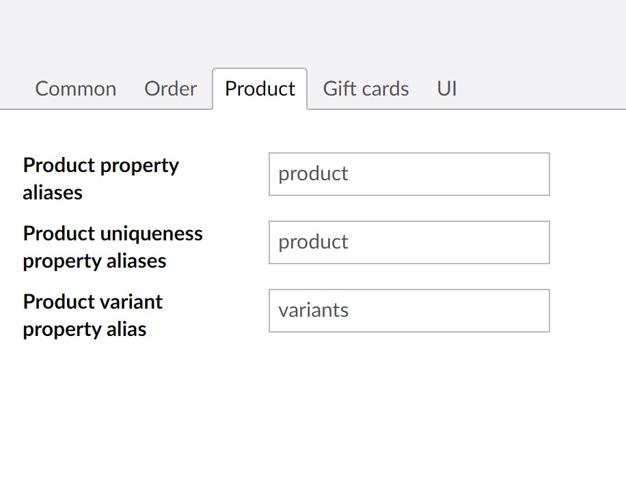Select the Product tab

click(260, 89)
